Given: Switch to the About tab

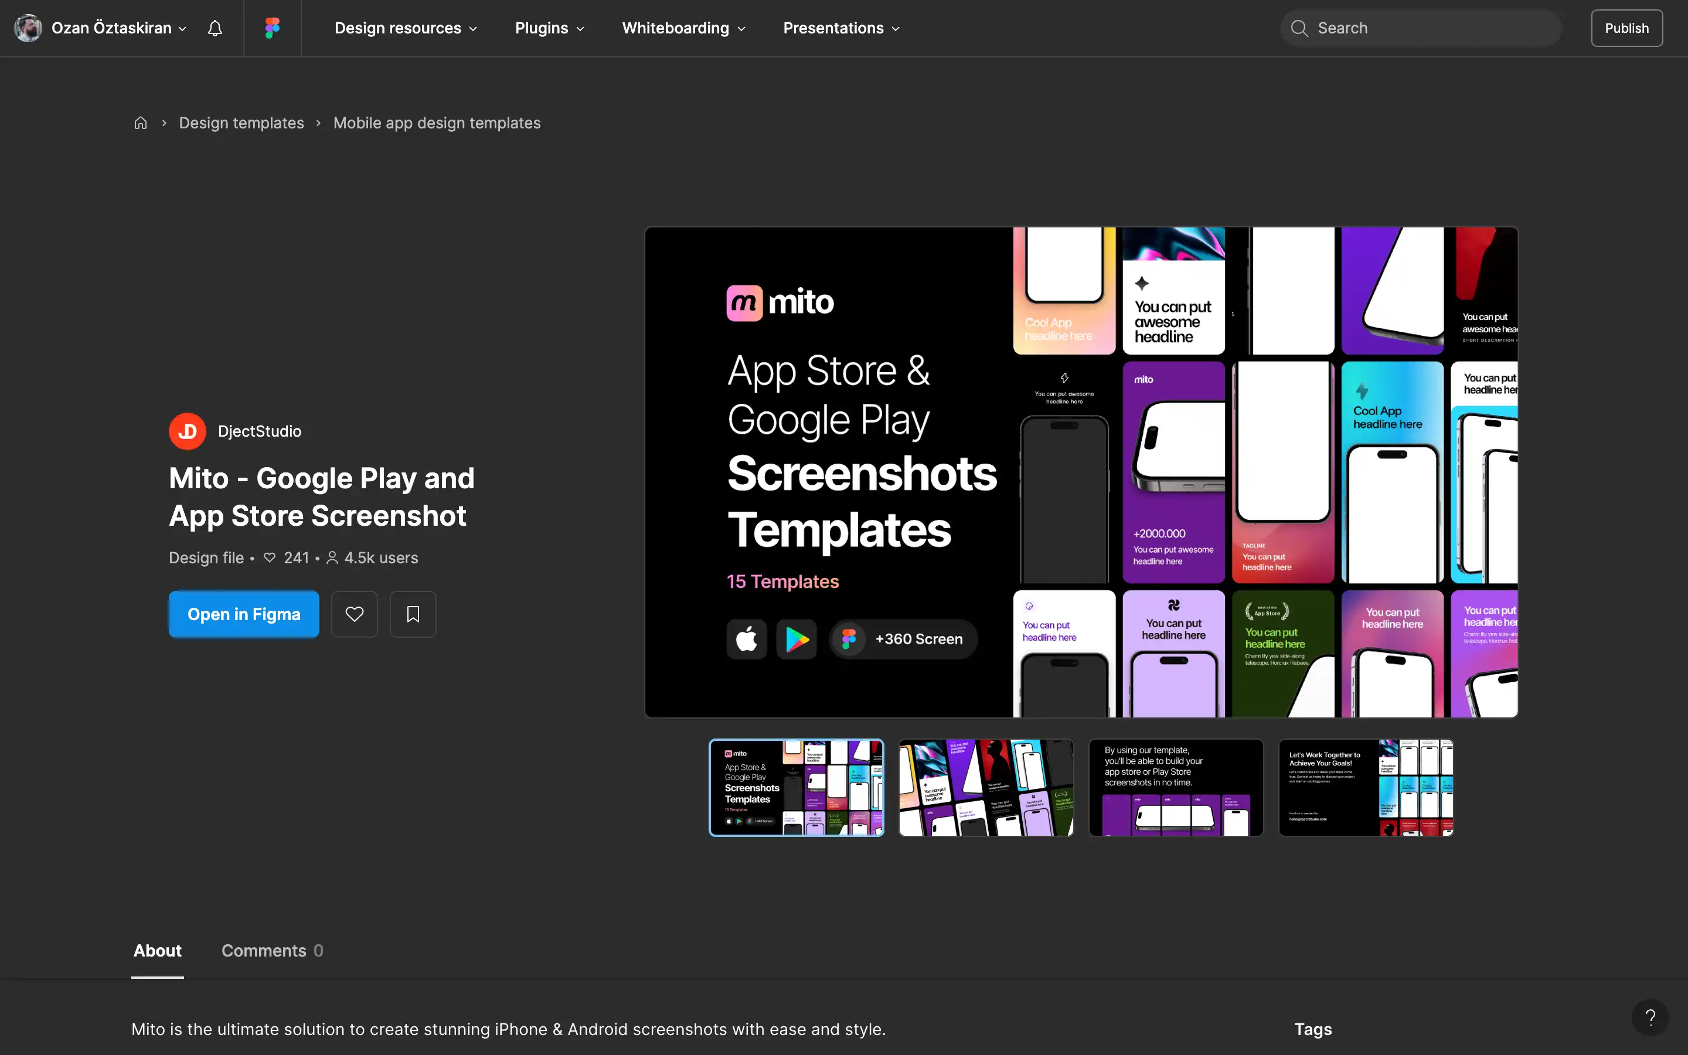Looking at the screenshot, I should coord(158,950).
